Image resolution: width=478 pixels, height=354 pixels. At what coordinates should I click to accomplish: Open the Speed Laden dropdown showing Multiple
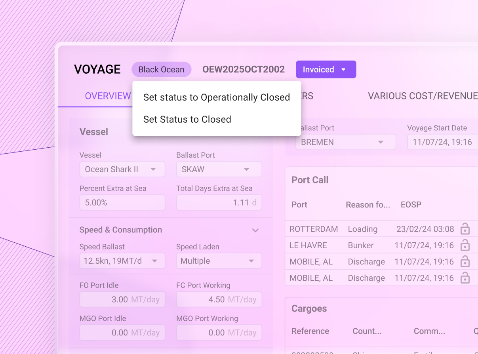[219, 261]
